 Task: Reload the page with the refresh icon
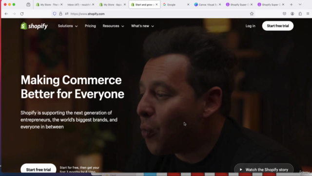click(x=22, y=14)
